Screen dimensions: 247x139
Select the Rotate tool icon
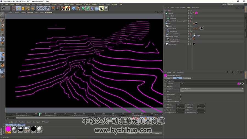[x=28, y=8]
